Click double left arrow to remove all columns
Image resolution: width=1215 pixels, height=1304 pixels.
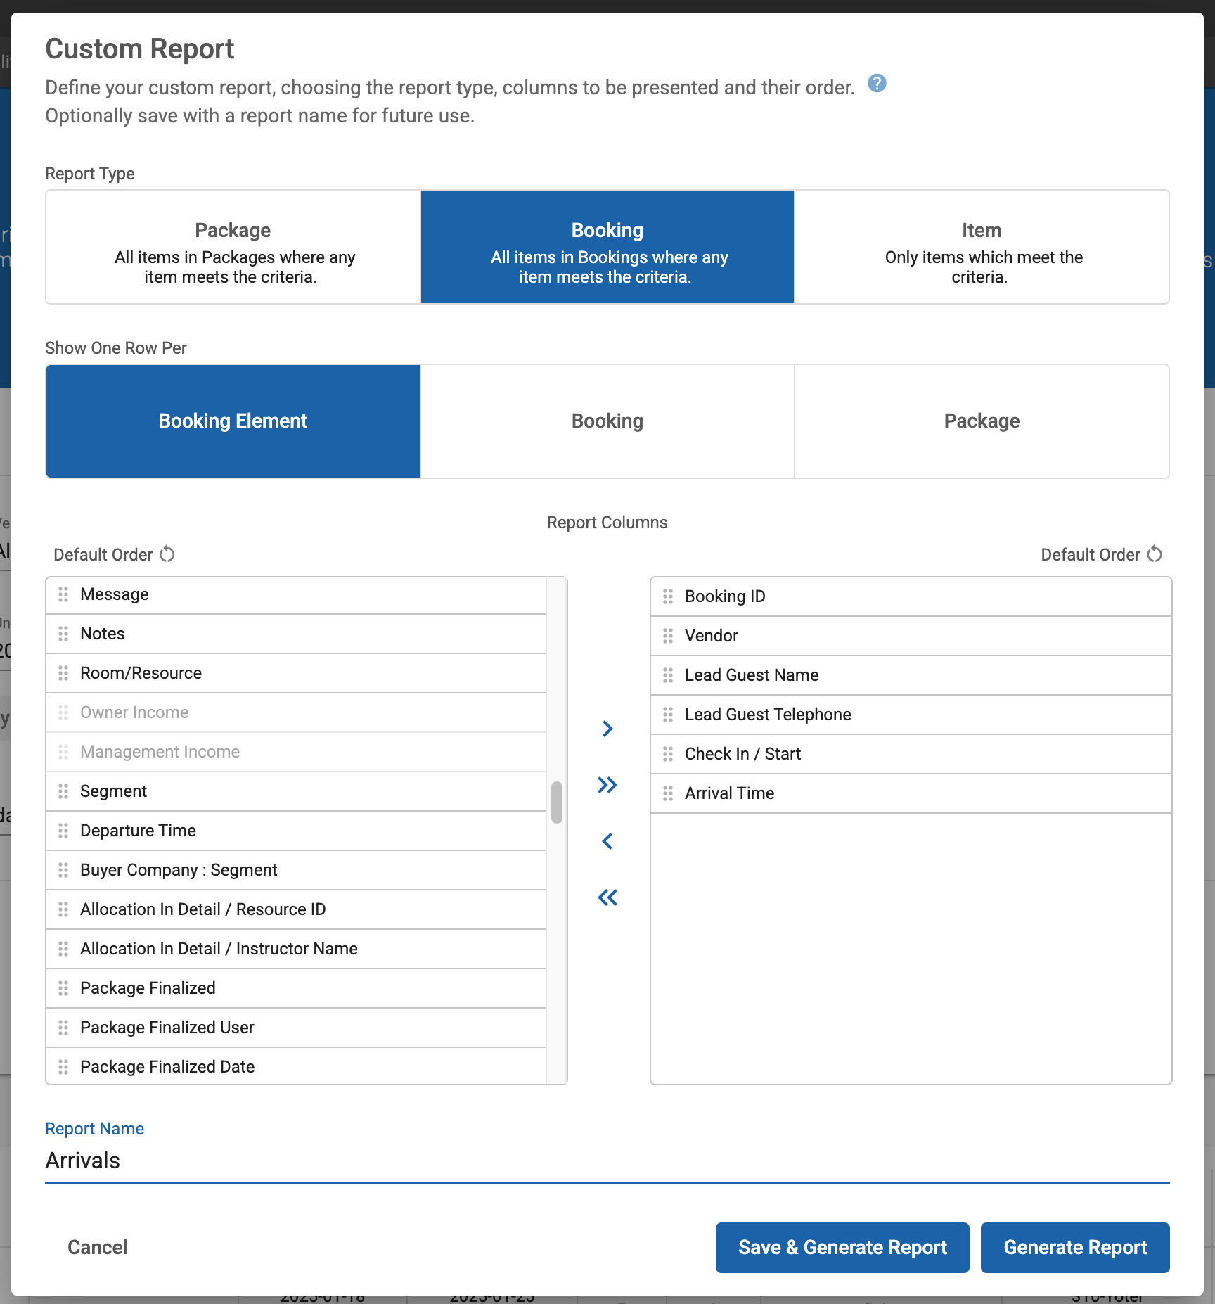coord(607,897)
